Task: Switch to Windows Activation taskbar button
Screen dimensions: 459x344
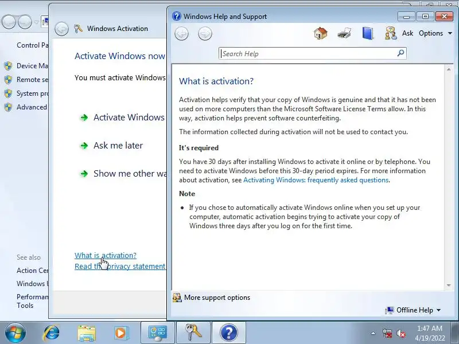Action: click(x=193, y=333)
